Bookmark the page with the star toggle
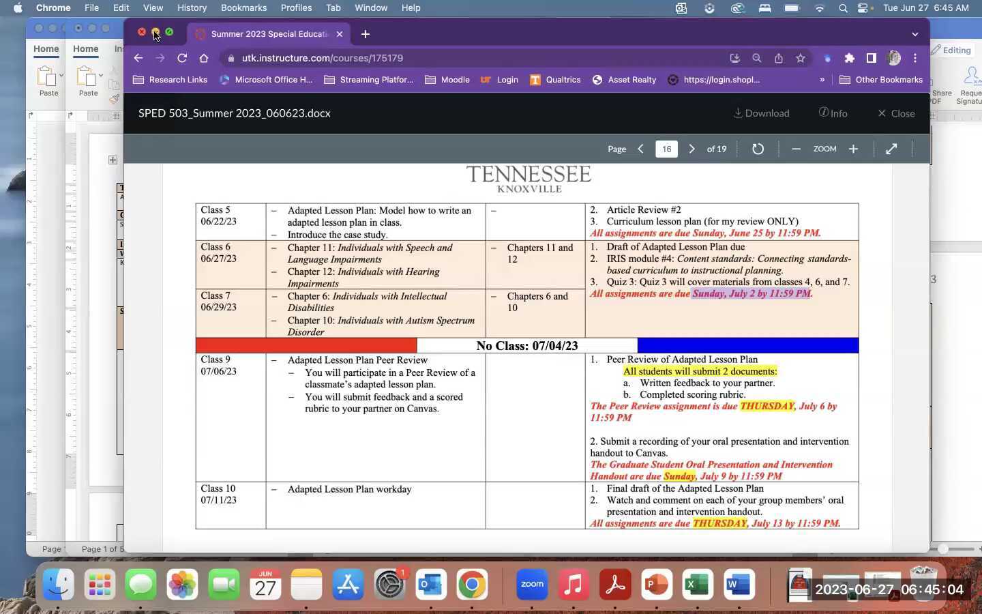Image resolution: width=982 pixels, height=614 pixels. 801,58
